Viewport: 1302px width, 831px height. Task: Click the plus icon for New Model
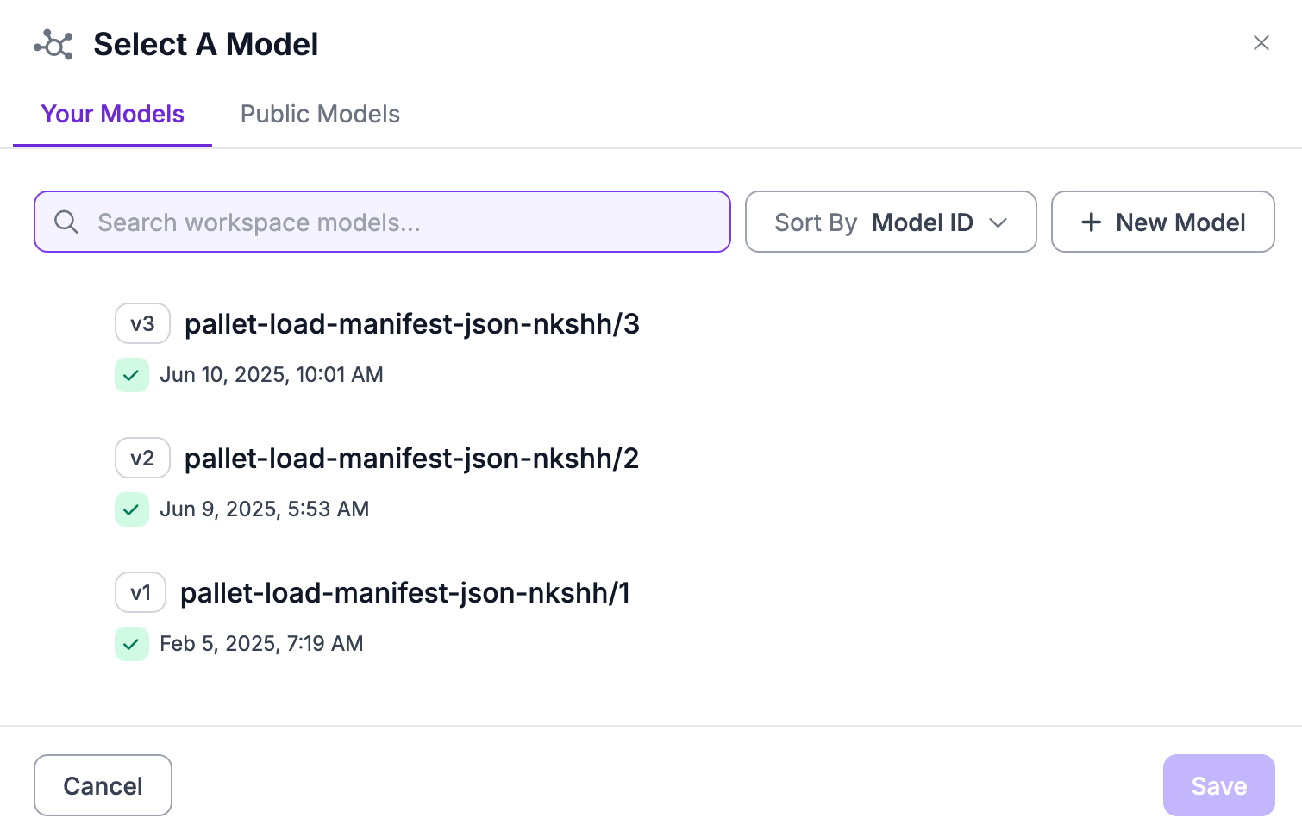pos(1091,222)
